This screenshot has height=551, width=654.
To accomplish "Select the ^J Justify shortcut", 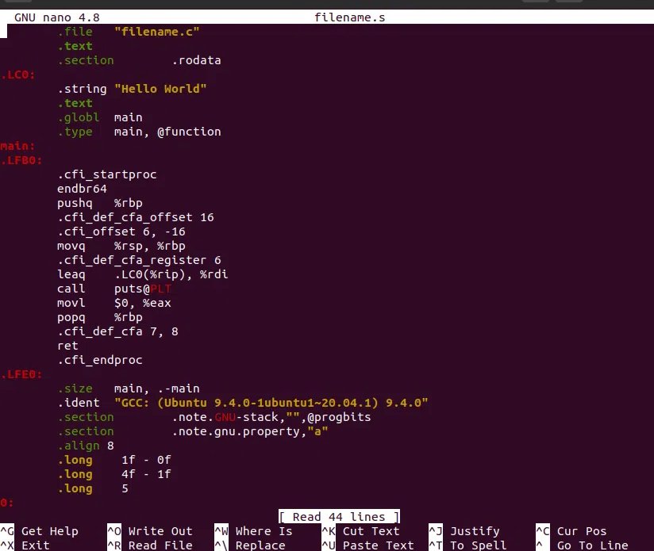I will pyautogui.click(x=464, y=531).
